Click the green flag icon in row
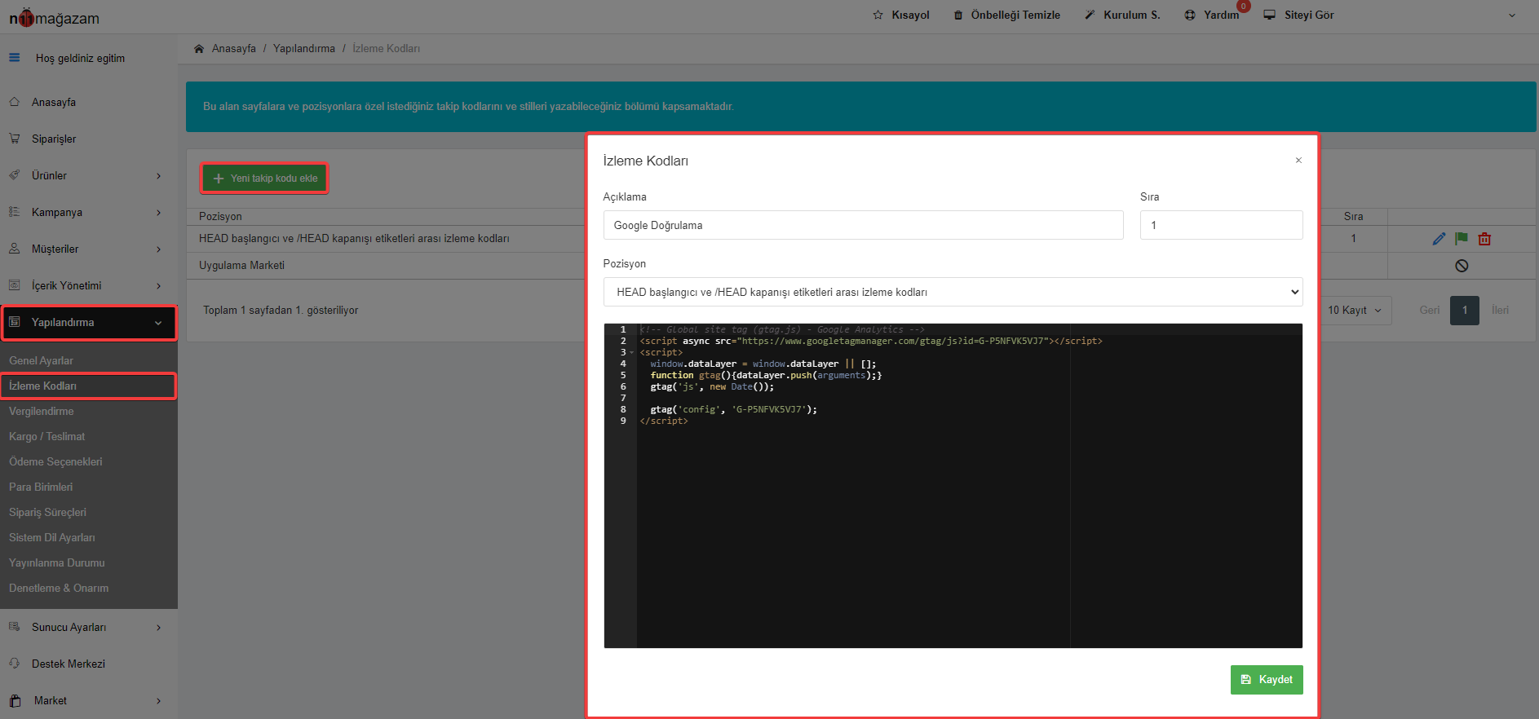 (x=1462, y=239)
